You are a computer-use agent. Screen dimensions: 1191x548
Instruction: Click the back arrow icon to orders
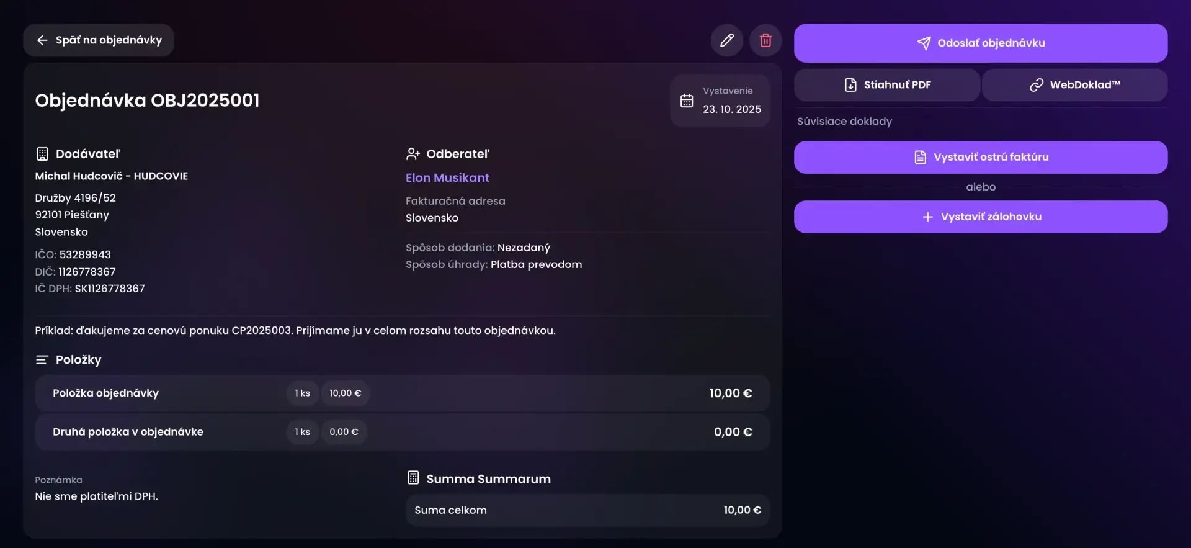coord(42,40)
